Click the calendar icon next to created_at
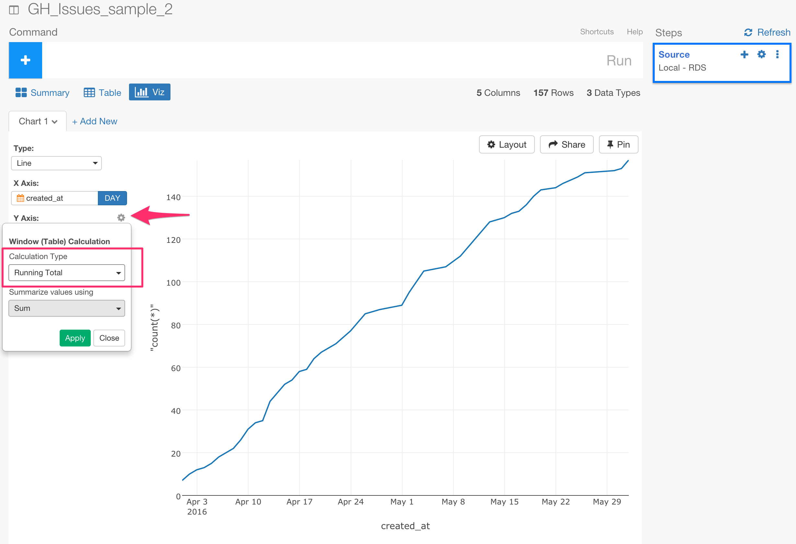The height and width of the screenshot is (544, 796). click(20, 198)
